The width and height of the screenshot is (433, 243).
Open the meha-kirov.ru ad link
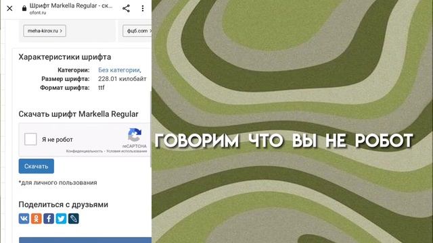(x=45, y=31)
